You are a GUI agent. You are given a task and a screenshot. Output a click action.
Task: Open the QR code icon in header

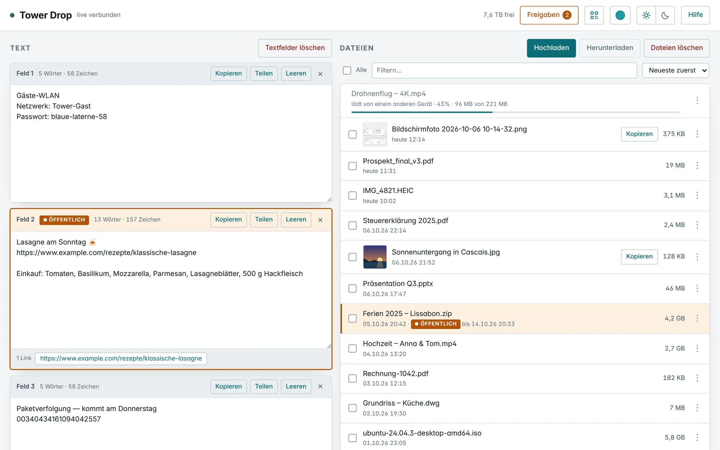(x=594, y=15)
